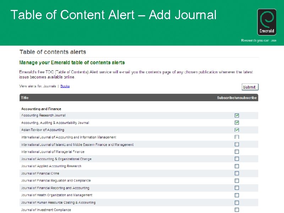Open the Books alerts link

[x=64, y=86]
